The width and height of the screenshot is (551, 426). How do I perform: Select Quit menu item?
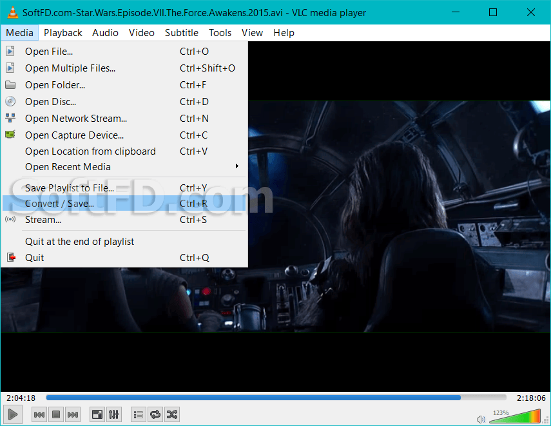124,258
